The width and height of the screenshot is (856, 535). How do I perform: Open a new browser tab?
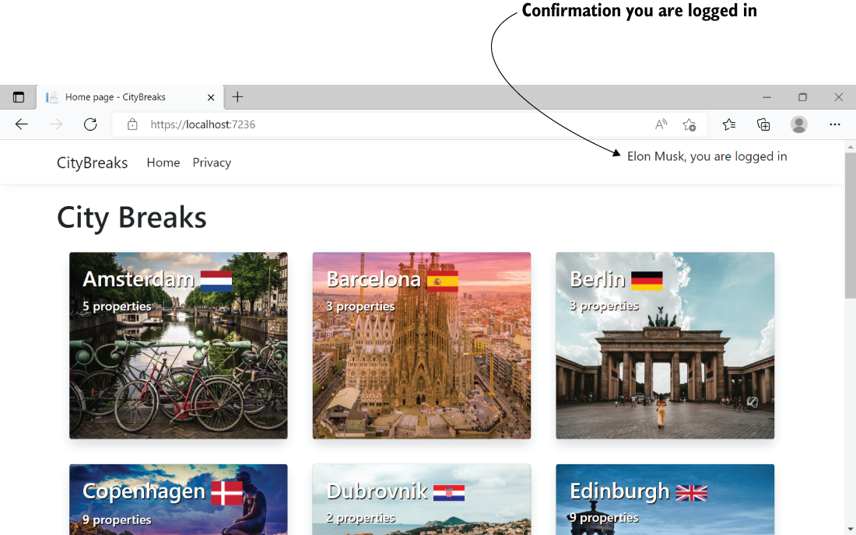click(x=237, y=97)
